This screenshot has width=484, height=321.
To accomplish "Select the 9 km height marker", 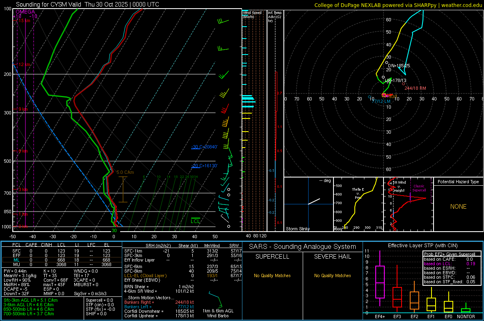I will coord(23,109).
